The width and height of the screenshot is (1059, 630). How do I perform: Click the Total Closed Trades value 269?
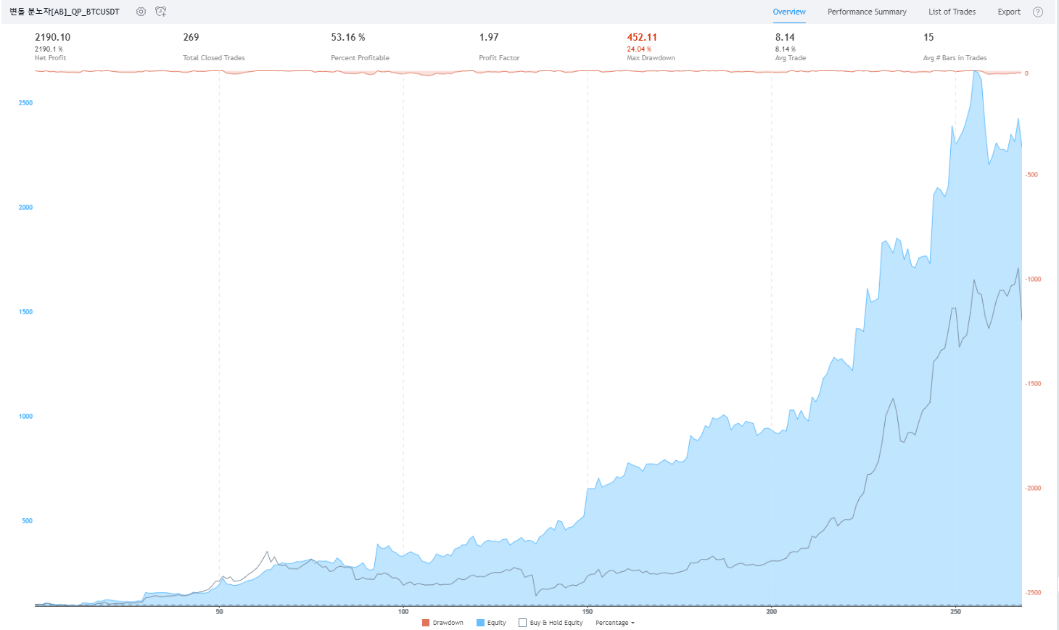point(191,37)
